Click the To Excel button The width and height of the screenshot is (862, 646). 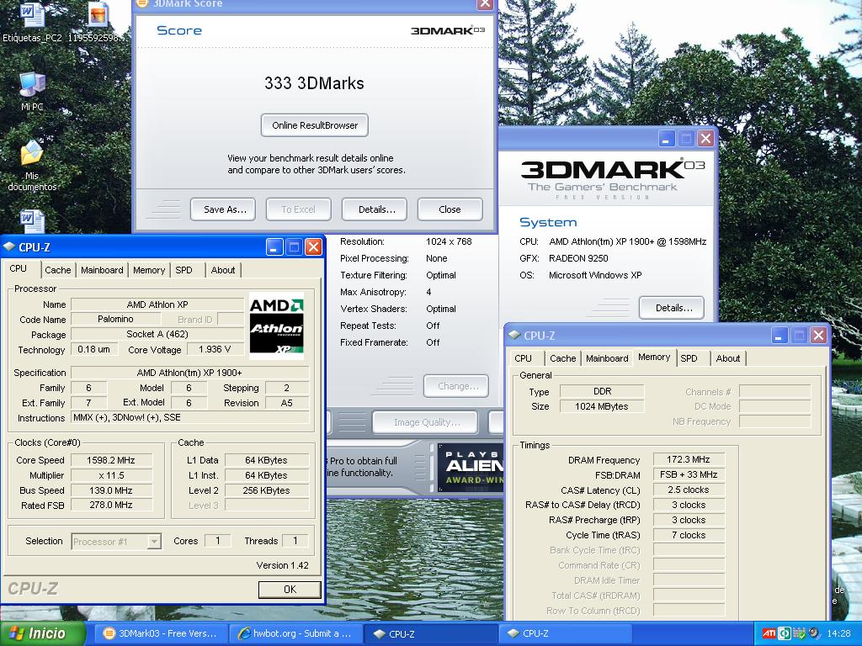[299, 209]
